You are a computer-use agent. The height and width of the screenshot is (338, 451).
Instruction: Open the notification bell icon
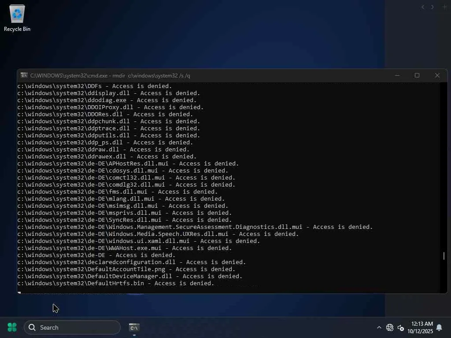tap(439, 327)
